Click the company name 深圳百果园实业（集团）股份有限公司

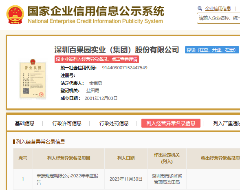pyautogui.click(x=117, y=50)
